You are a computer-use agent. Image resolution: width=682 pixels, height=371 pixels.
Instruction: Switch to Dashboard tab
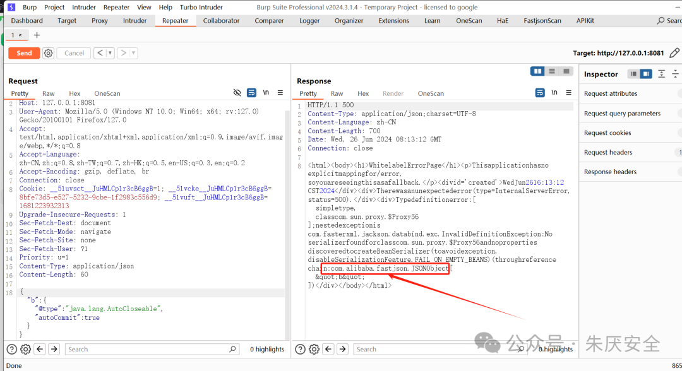[27, 20]
